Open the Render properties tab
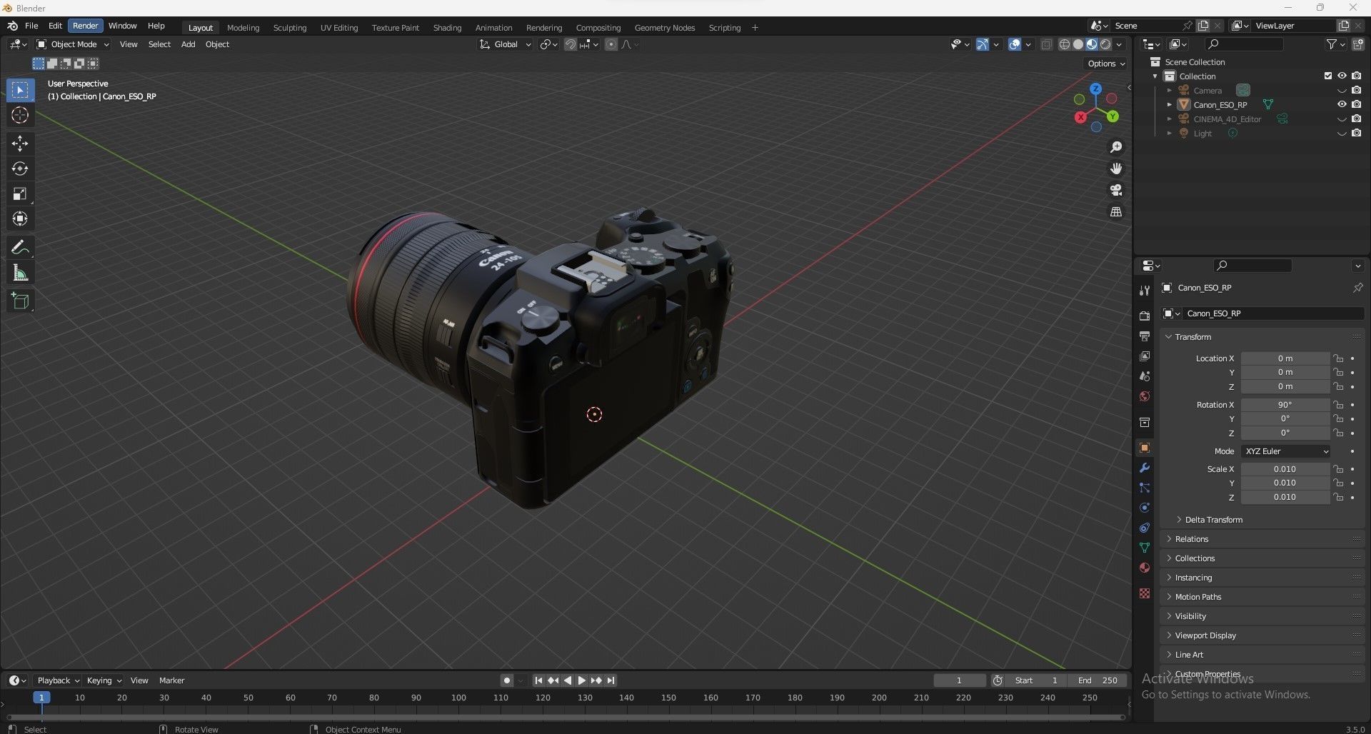The height and width of the screenshot is (734, 1371). tap(1145, 316)
